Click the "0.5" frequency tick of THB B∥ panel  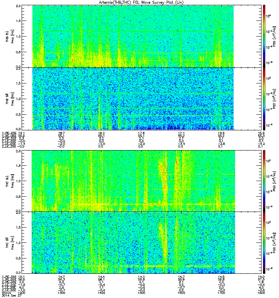18,114
